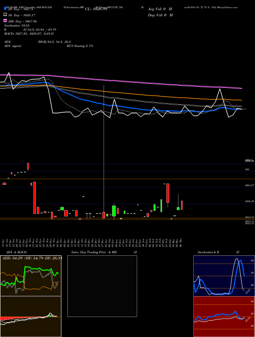Click the white price line peak on right

click(220, 90)
